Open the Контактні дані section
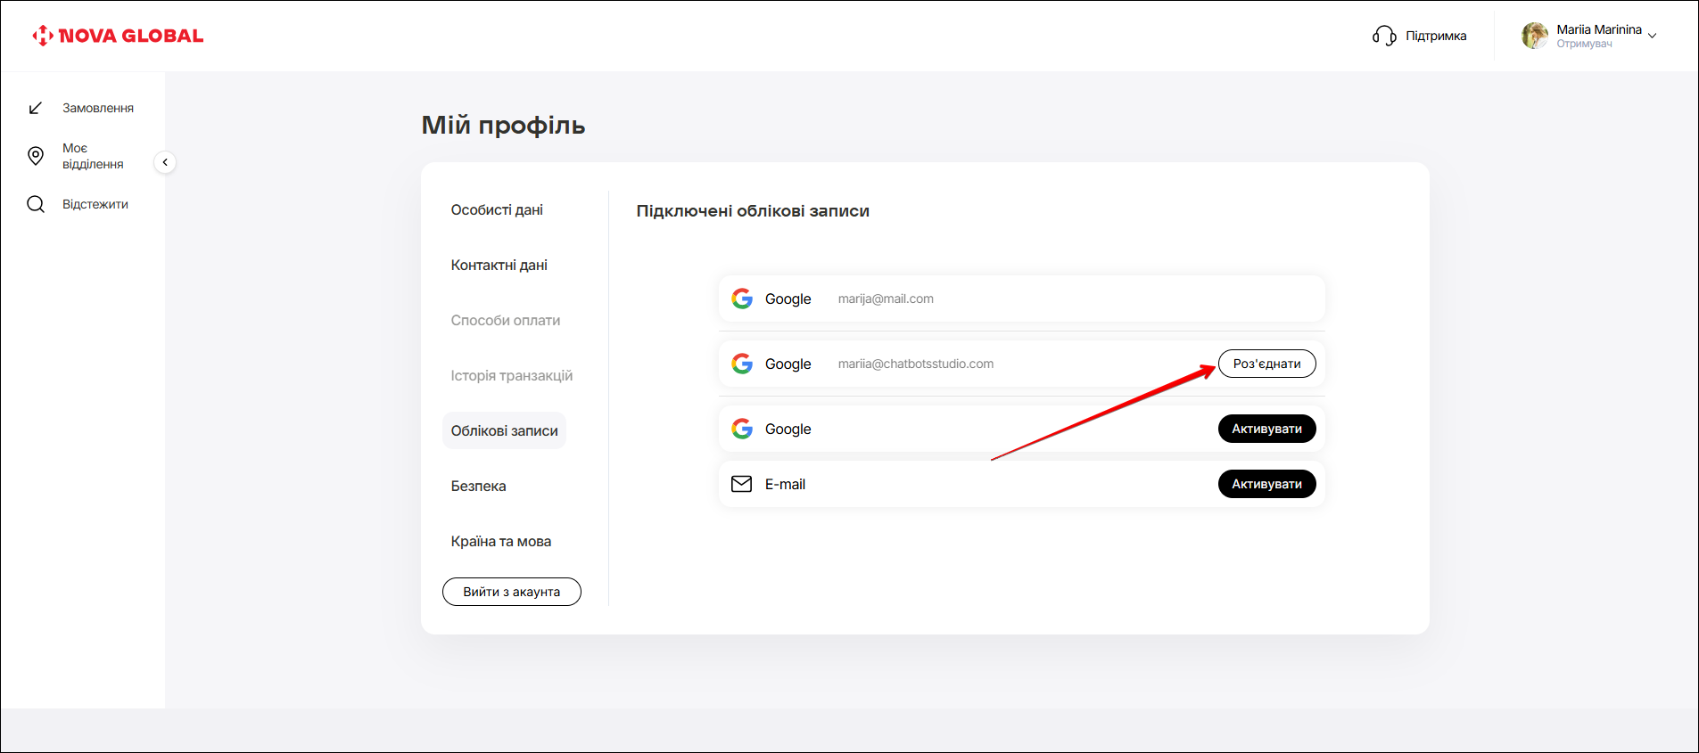 point(499,266)
